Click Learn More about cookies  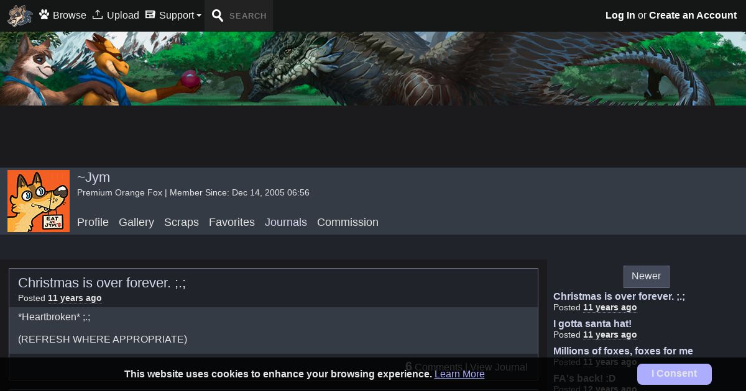coord(459,374)
